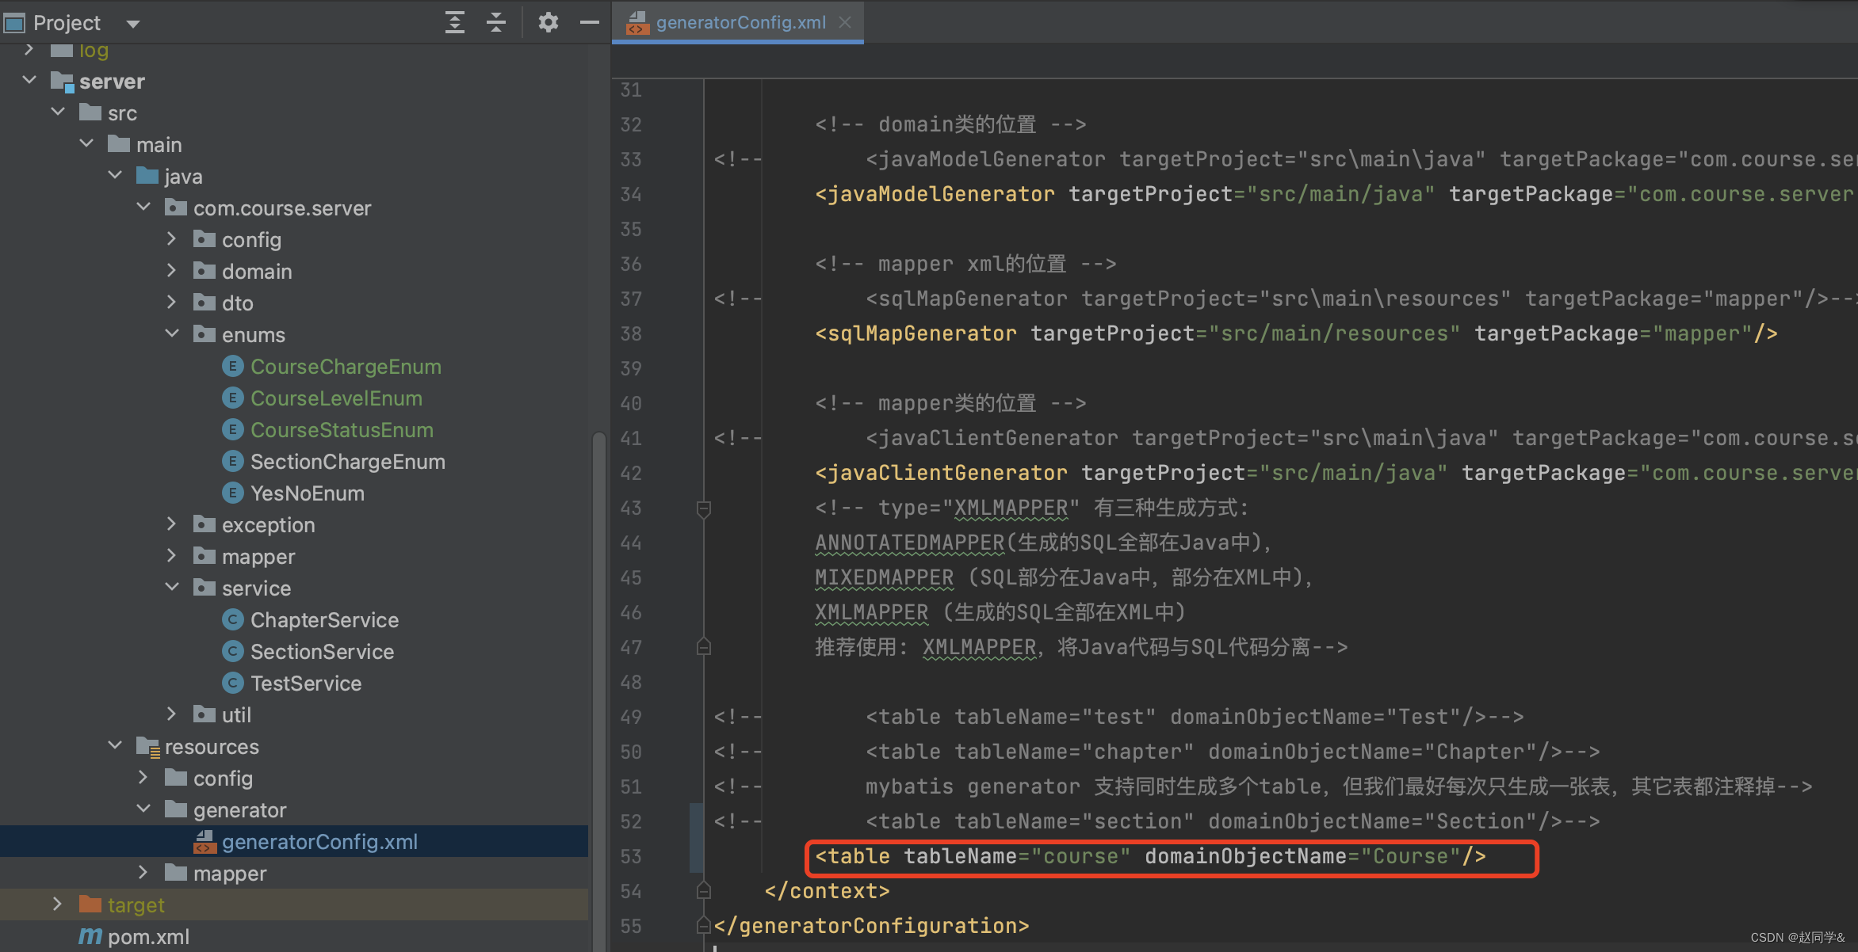
Task: Click generatorConfig.xml file icon in tree
Action: point(205,842)
